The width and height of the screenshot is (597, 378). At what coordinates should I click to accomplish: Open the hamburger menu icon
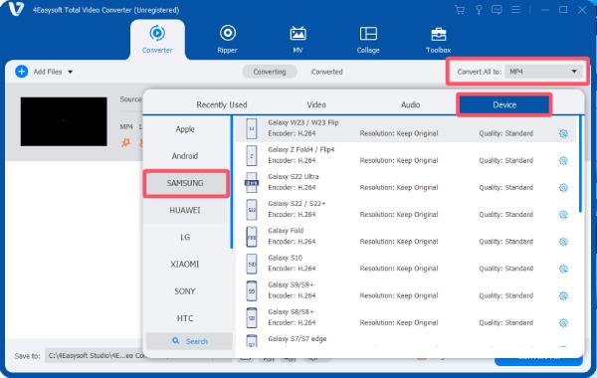tap(515, 10)
